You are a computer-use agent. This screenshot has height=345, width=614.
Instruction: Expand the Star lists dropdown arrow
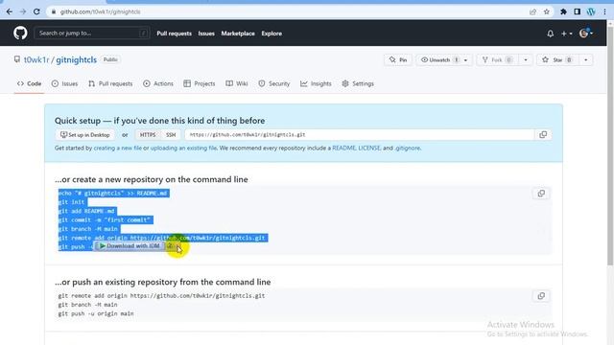tap(586, 60)
